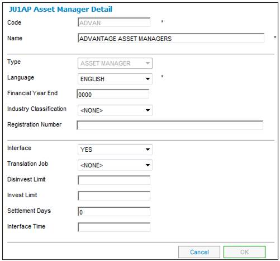
Task: Click the Financial Year End field
Action: [x=113, y=94]
